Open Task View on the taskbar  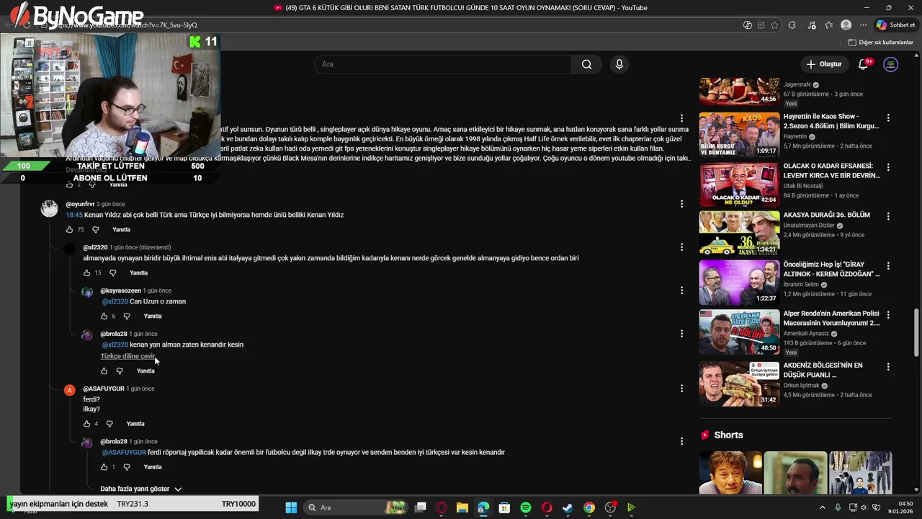pos(421,507)
